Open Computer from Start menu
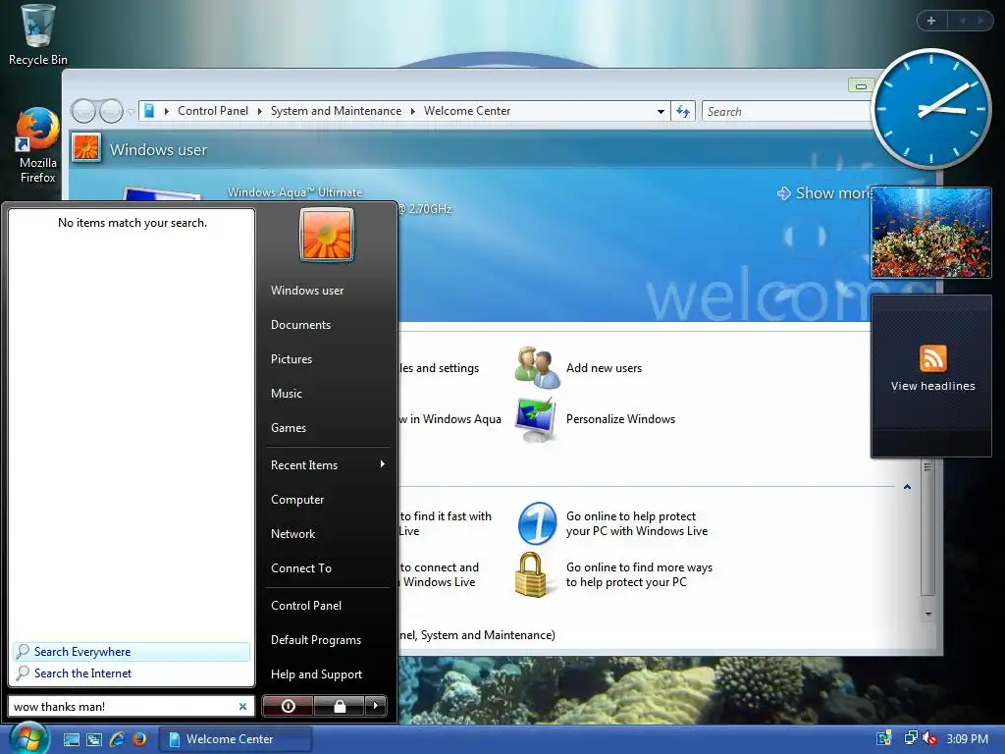 pyautogui.click(x=296, y=500)
